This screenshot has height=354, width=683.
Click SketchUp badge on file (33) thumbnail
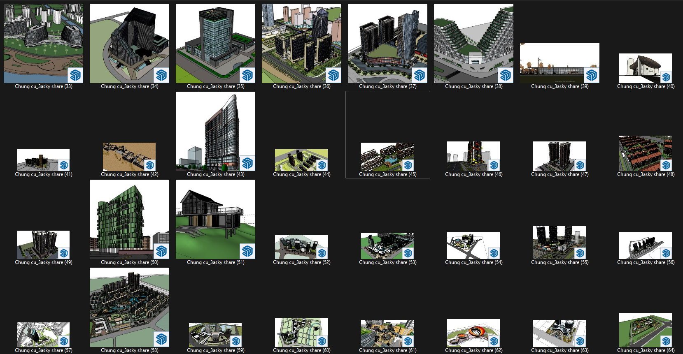point(75,75)
